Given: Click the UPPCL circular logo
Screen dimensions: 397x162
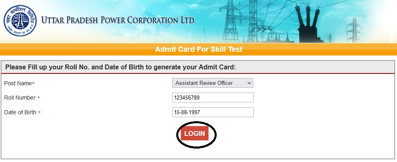Looking at the screenshot, I should coord(20,20).
